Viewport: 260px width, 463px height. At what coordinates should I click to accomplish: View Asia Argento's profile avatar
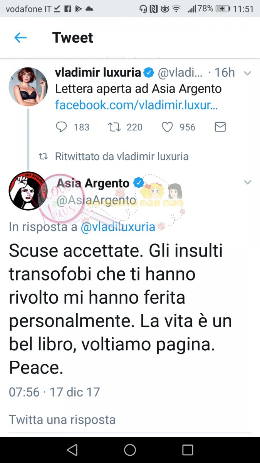[28, 191]
